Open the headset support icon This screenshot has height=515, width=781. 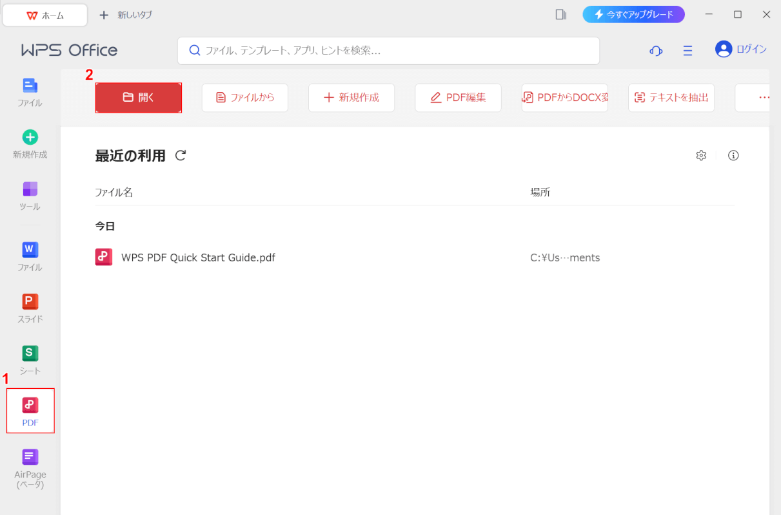click(656, 50)
